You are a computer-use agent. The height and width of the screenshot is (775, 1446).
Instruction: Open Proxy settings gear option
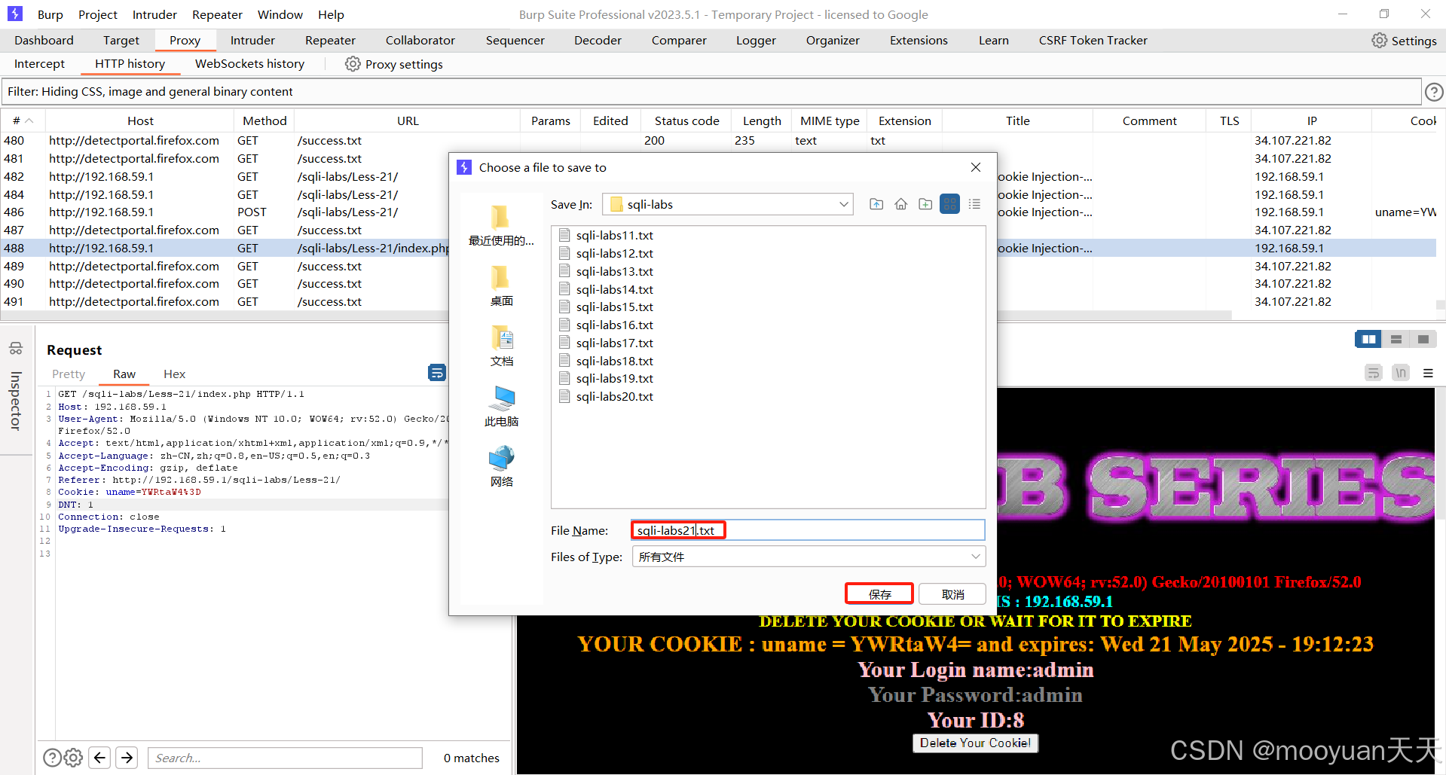(394, 64)
